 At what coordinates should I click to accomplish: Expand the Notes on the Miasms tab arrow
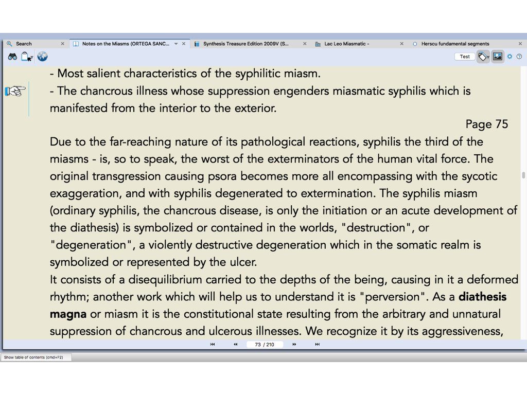point(176,44)
